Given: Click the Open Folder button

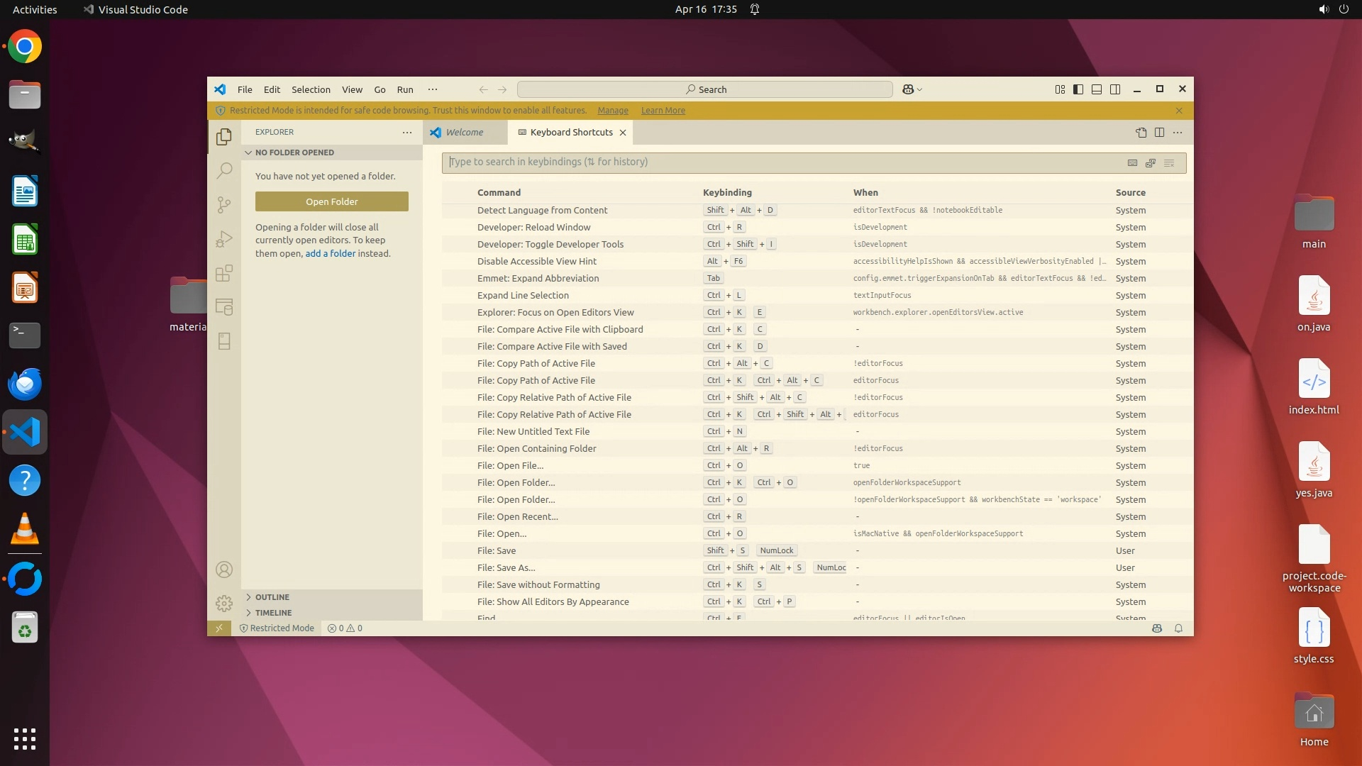Looking at the screenshot, I should coord(331,201).
